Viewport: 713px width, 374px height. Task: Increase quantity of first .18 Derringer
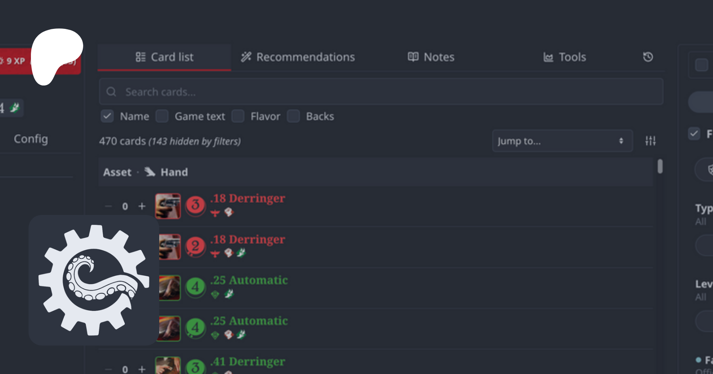142,206
